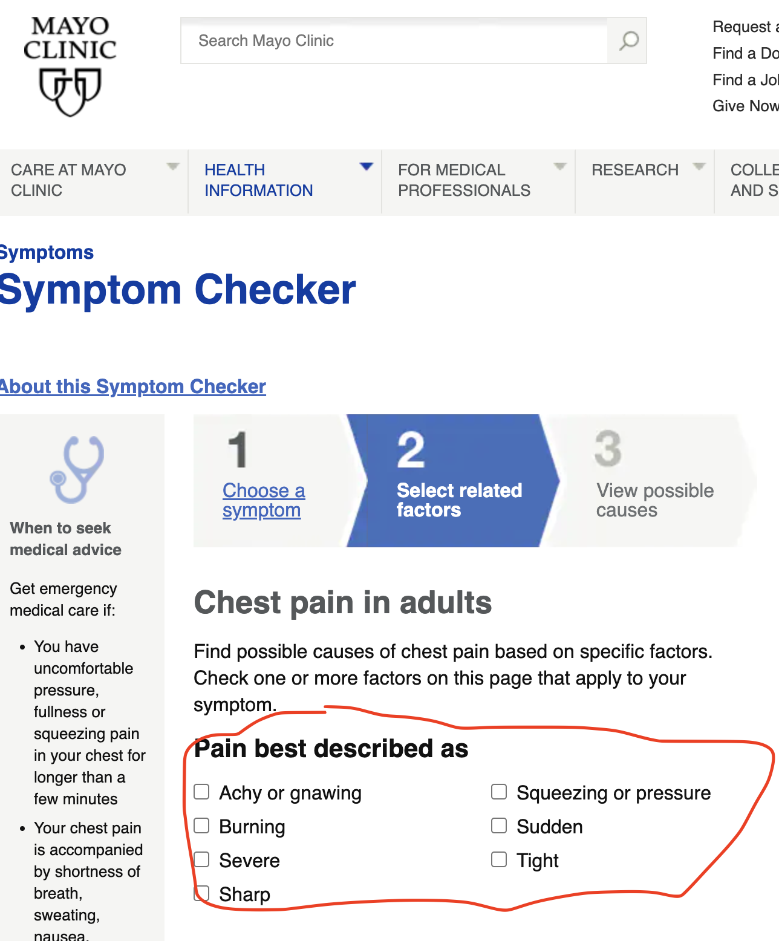Enable the Squeezing or pressure checkbox
This screenshot has height=941, width=779.
(499, 791)
